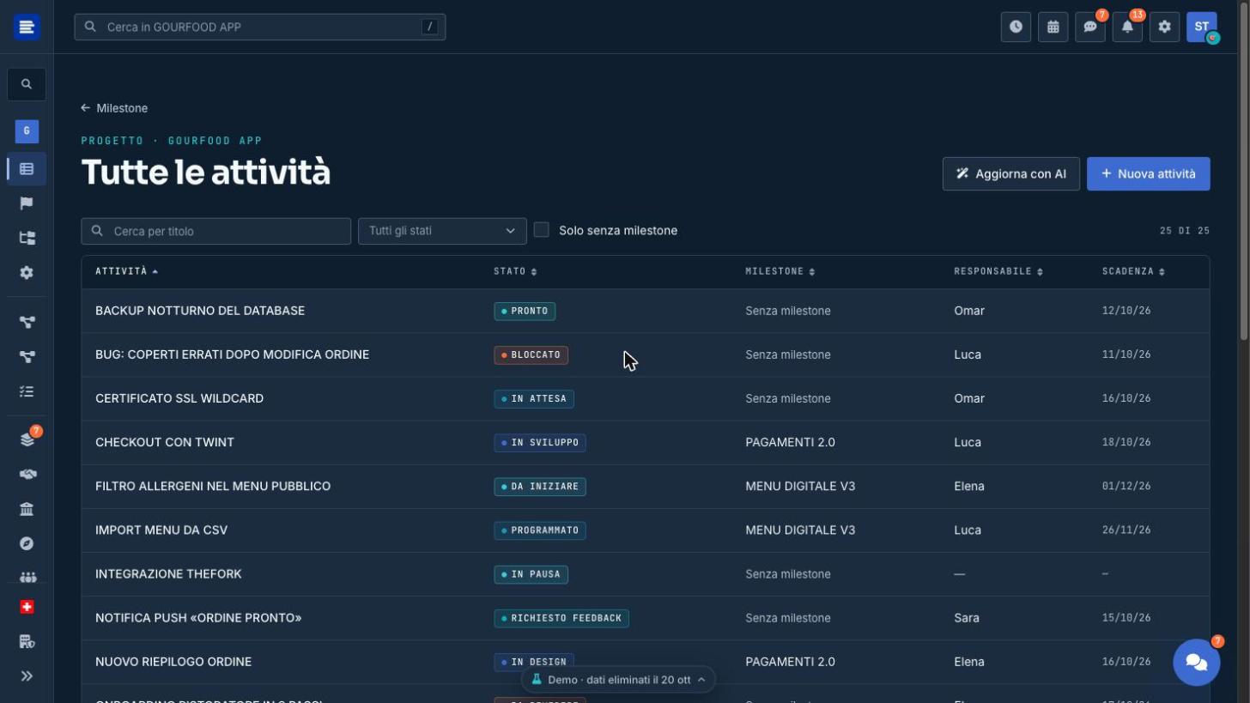Open the blue G project badge
Image resolution: width=1250 pixels, height=703 pixels.
point(27,131)
